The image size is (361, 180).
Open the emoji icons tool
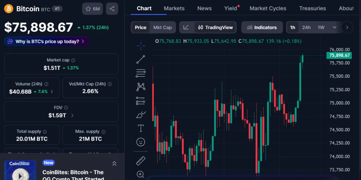[141, 142]
